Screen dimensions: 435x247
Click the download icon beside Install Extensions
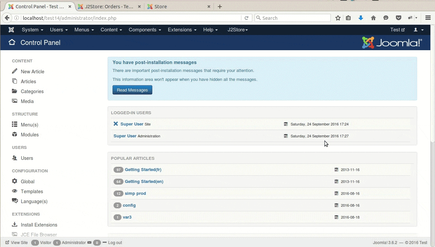click(x=15, y=225)
